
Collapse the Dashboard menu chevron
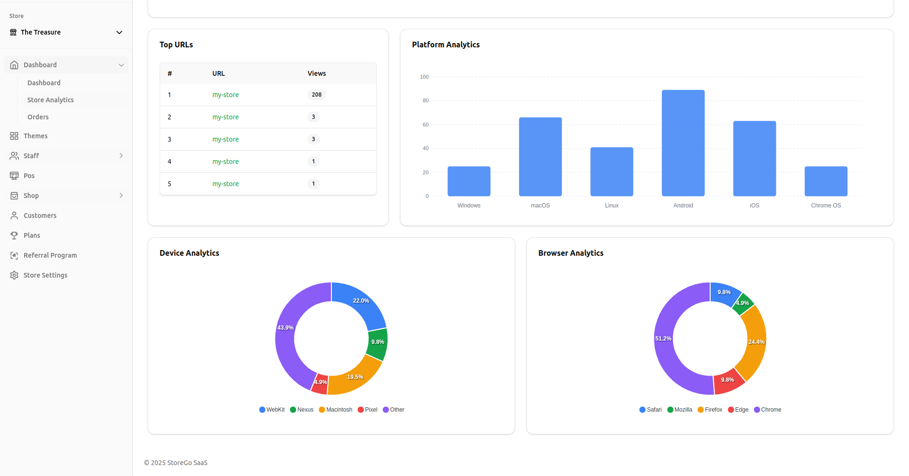121,65
